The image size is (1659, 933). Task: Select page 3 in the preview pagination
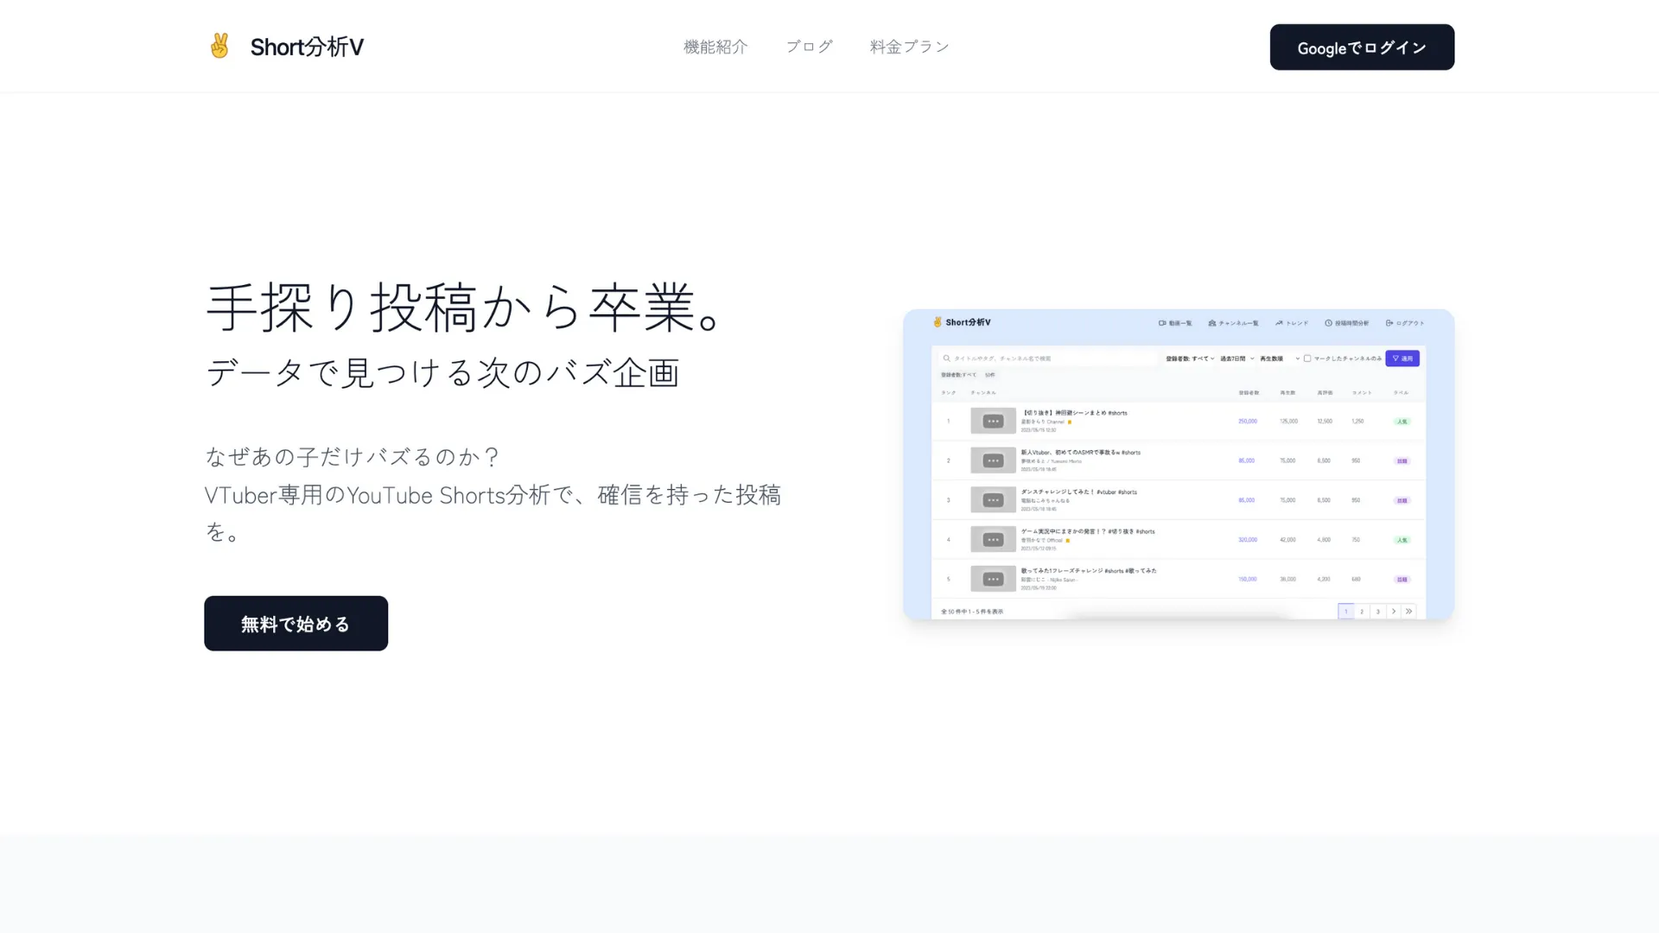[x=1377, y=611]
